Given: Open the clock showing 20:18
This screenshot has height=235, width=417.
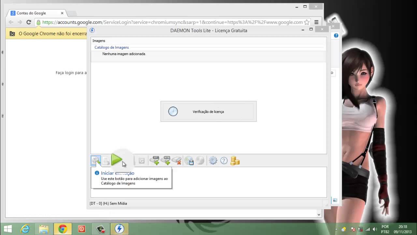Looking at the screenshot, I should coord(403,229).
